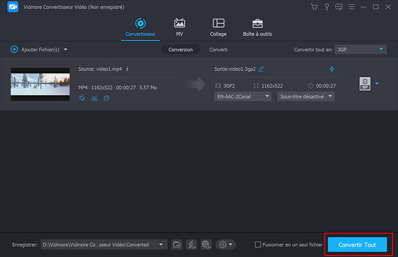Switch to the MV tab
Image resolution: width=398 pixels, height=257 pixels.
point(179,27)
